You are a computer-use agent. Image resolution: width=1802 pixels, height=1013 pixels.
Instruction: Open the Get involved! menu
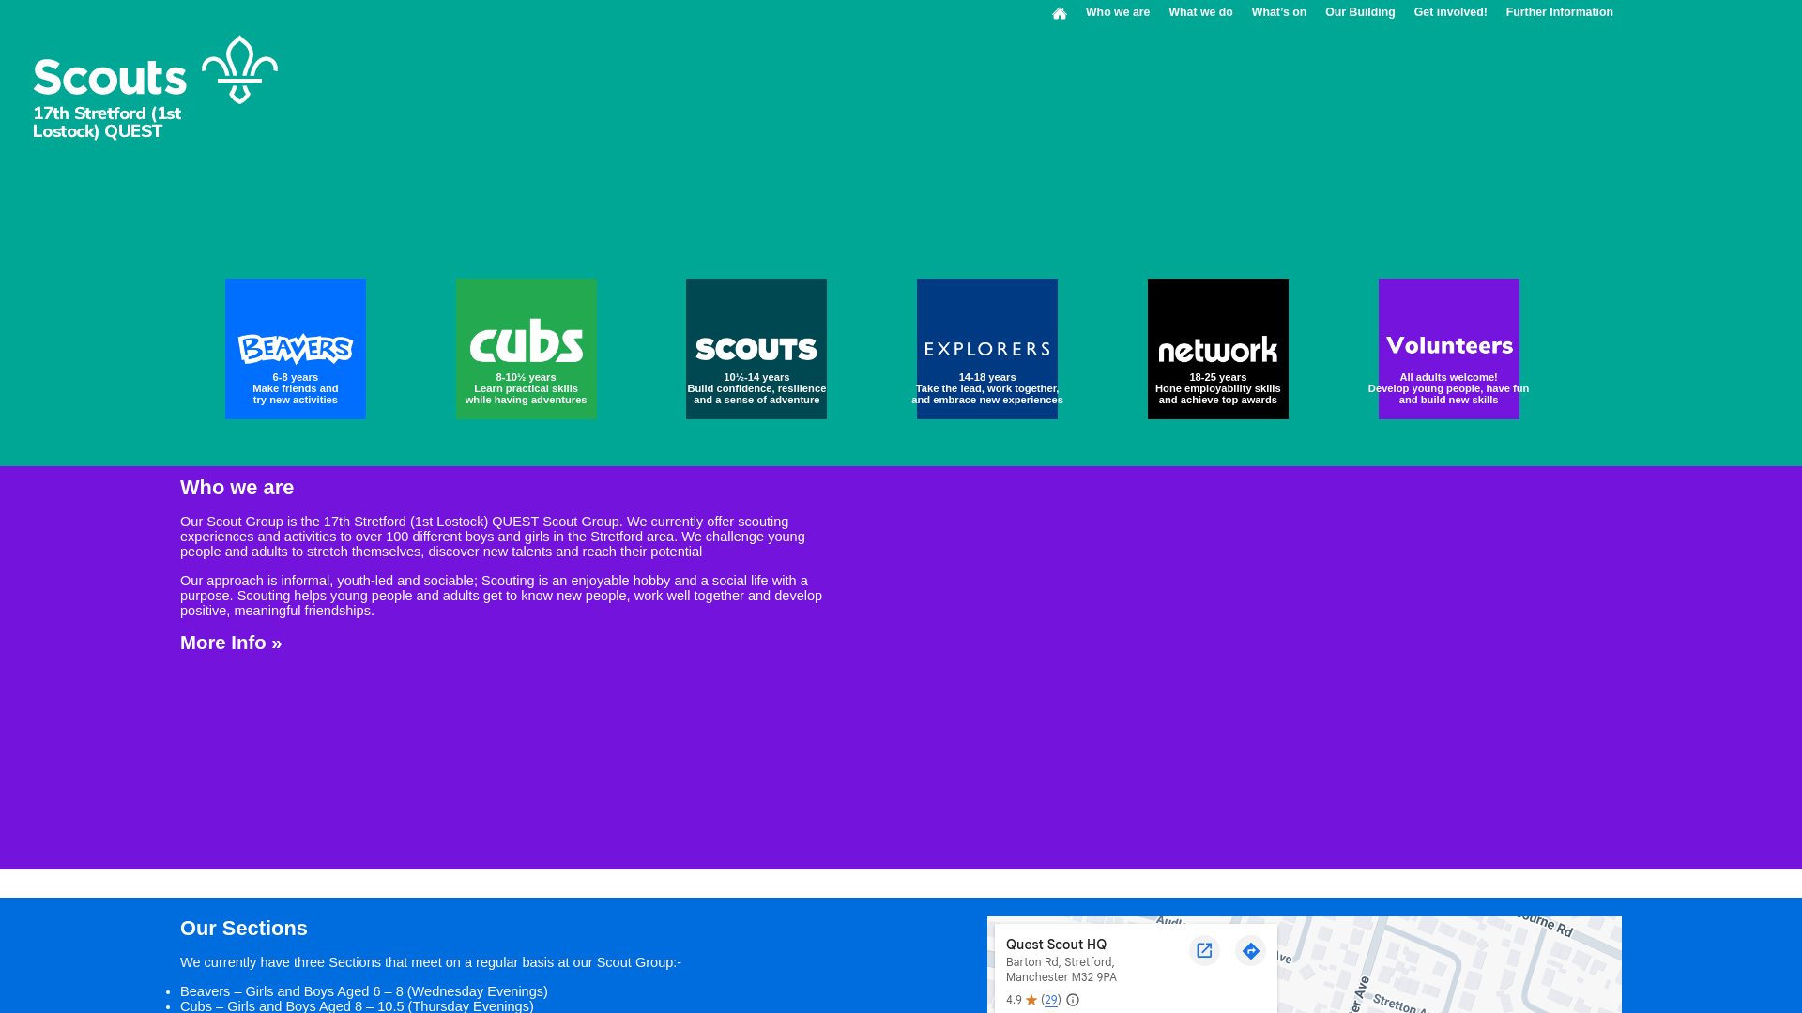coord(1450,12)
